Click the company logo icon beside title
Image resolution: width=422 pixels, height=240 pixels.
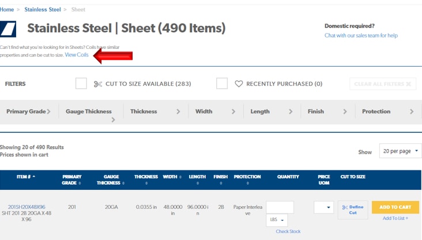click(9, 29)
